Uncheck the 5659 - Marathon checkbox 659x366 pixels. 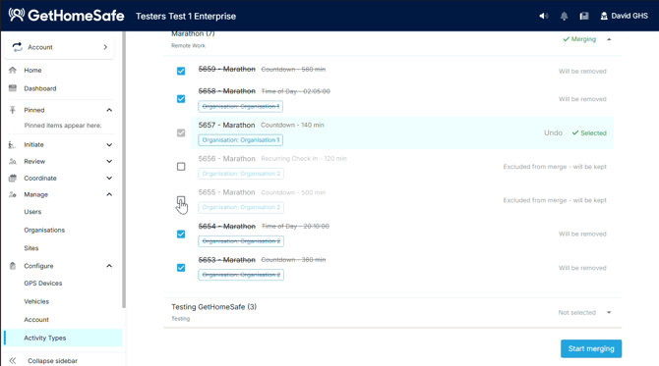(181, 71)
